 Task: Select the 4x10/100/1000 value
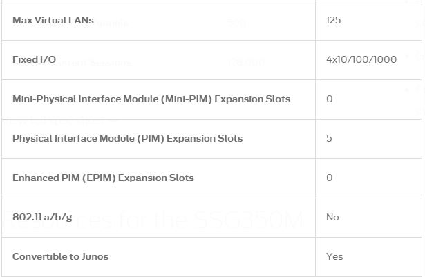pos(361,59)
